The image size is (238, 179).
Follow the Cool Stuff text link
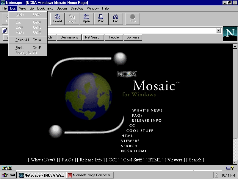tap(132, 160)
